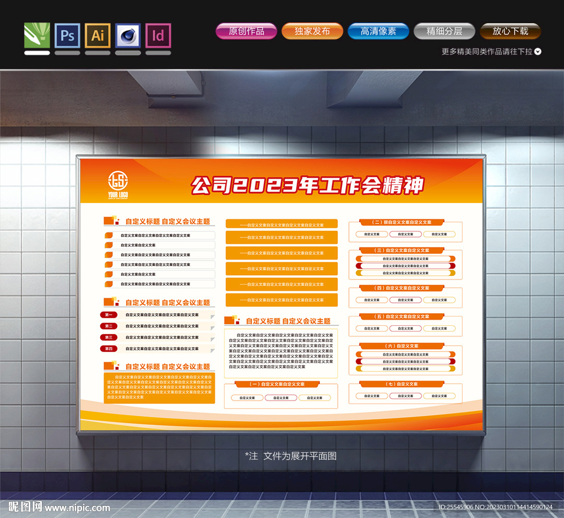Click the red 第四 label
The width and height of the screenshot is (564, 518).
pos(109,348)
